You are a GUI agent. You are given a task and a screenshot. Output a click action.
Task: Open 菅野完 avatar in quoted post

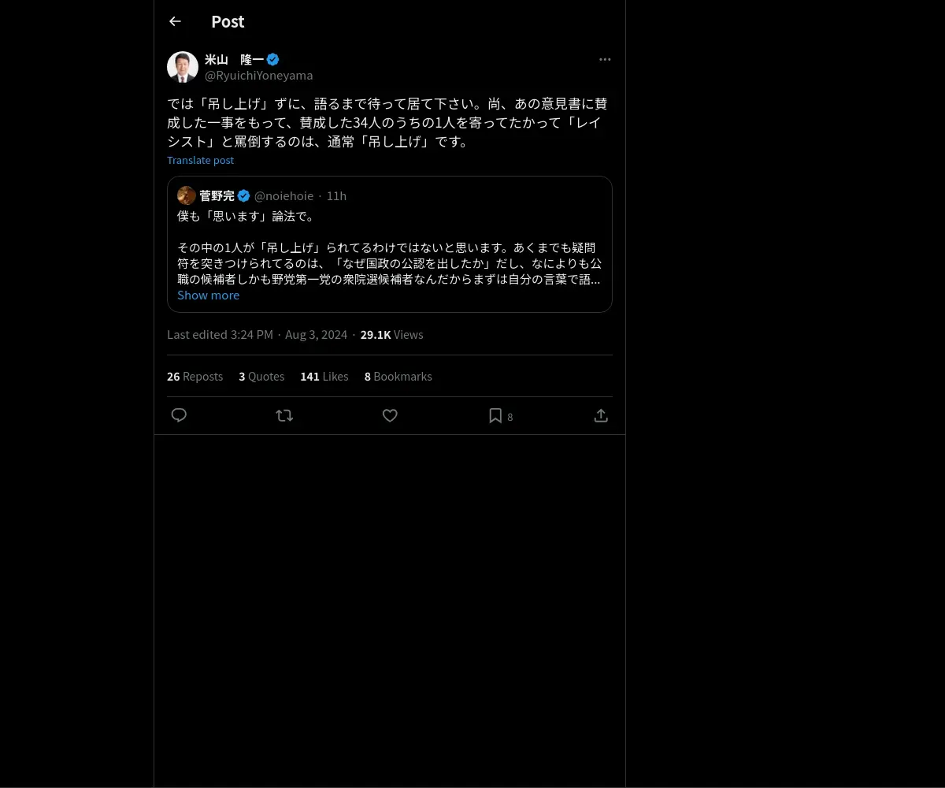point(187,195)
